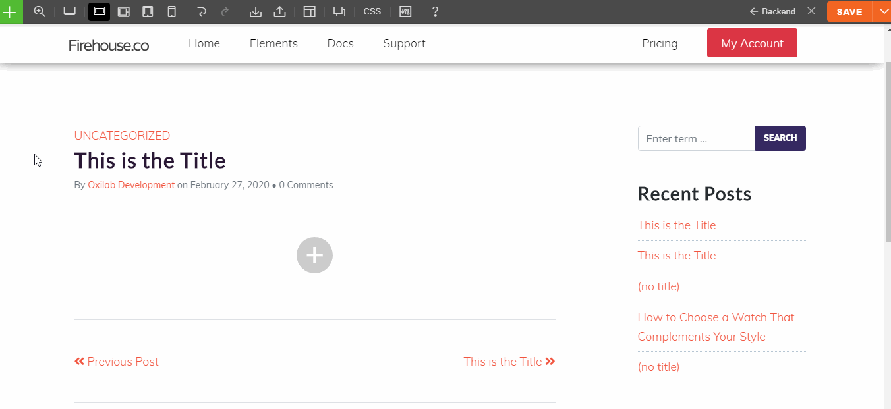Open the zoom magnifier tool

40,12
